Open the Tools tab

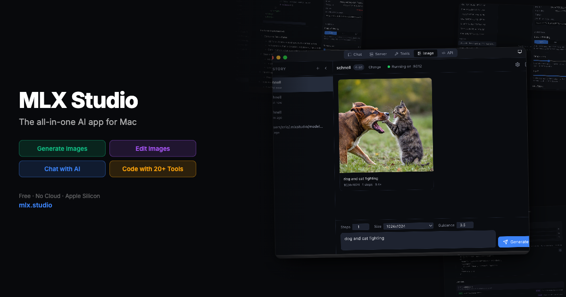tap(402, 54)
